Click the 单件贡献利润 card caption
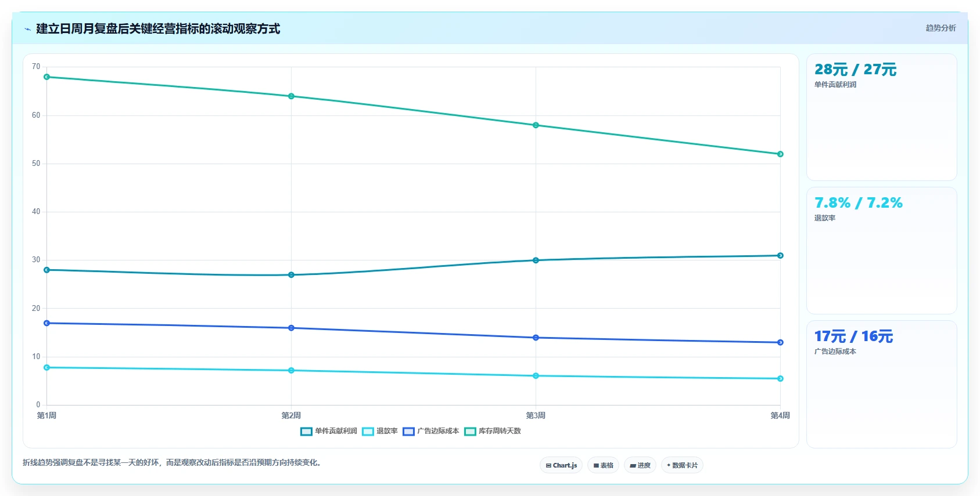The width and height of the screenshot is (980, 496). [x=835, y=85]
